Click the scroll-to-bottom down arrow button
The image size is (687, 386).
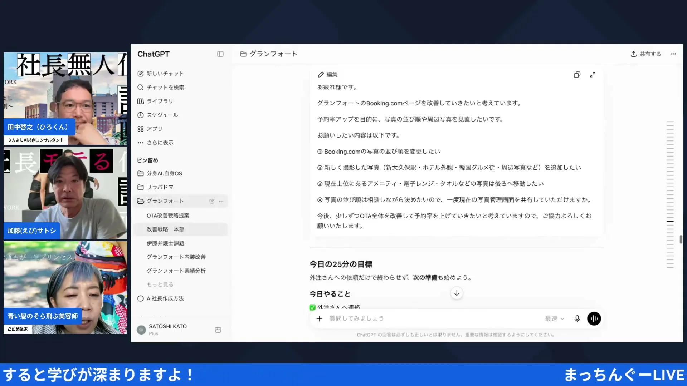(457, 293)
